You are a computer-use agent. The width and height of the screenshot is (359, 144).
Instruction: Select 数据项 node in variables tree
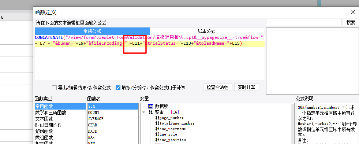point(162,106)
